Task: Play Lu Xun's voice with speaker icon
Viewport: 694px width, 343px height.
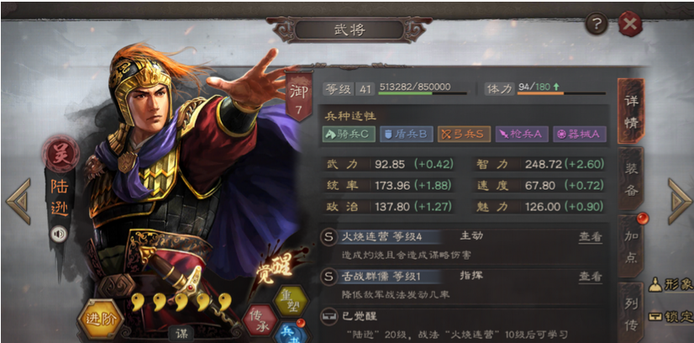Action: click(59, 234)
